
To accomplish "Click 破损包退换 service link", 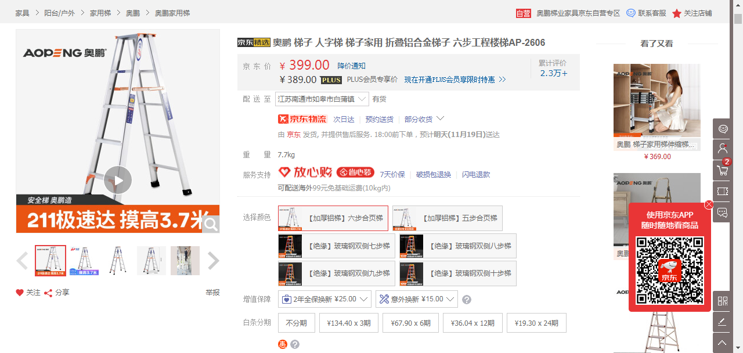I will 434,174.
